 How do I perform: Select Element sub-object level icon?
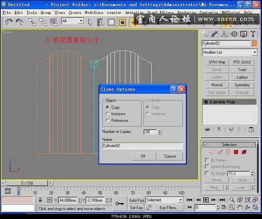(244, 152)
